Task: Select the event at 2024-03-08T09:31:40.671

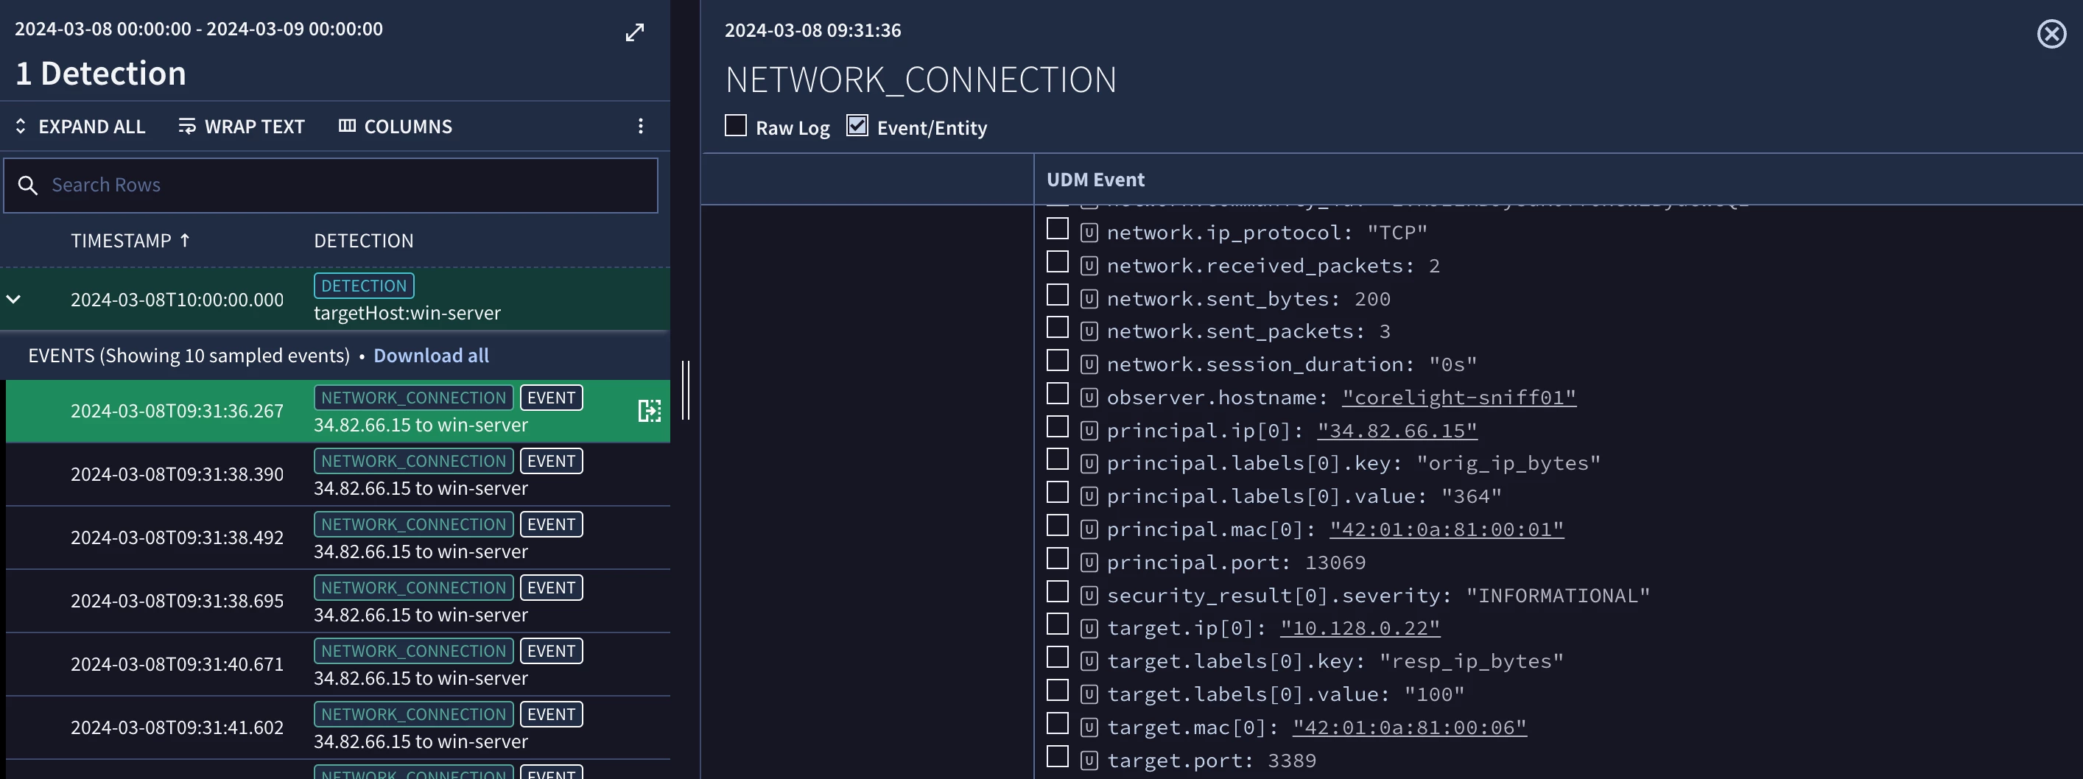Action: click(338, 664)
